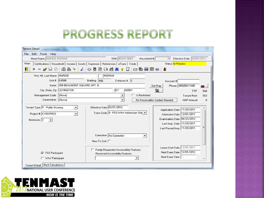Click the save floppy disk icon
Viewport: 264px width, 198px height.
[x=50, y=69]
